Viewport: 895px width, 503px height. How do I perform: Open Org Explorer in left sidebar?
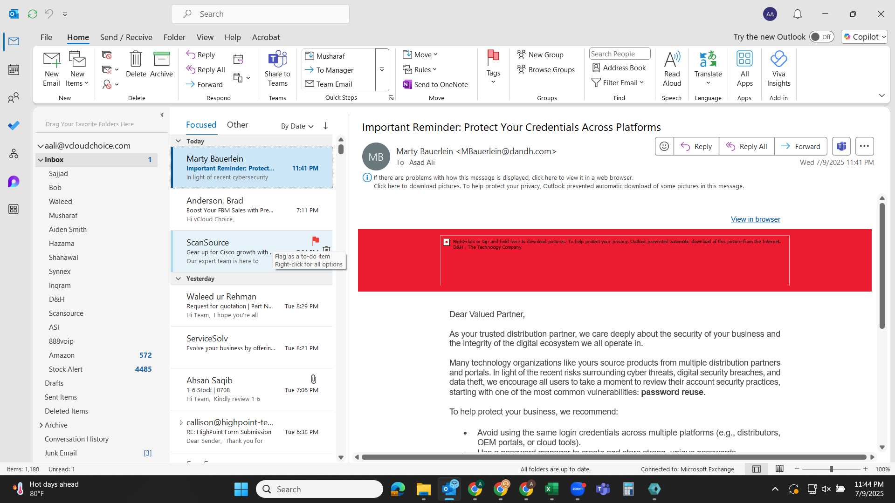[x=14, y=153]
